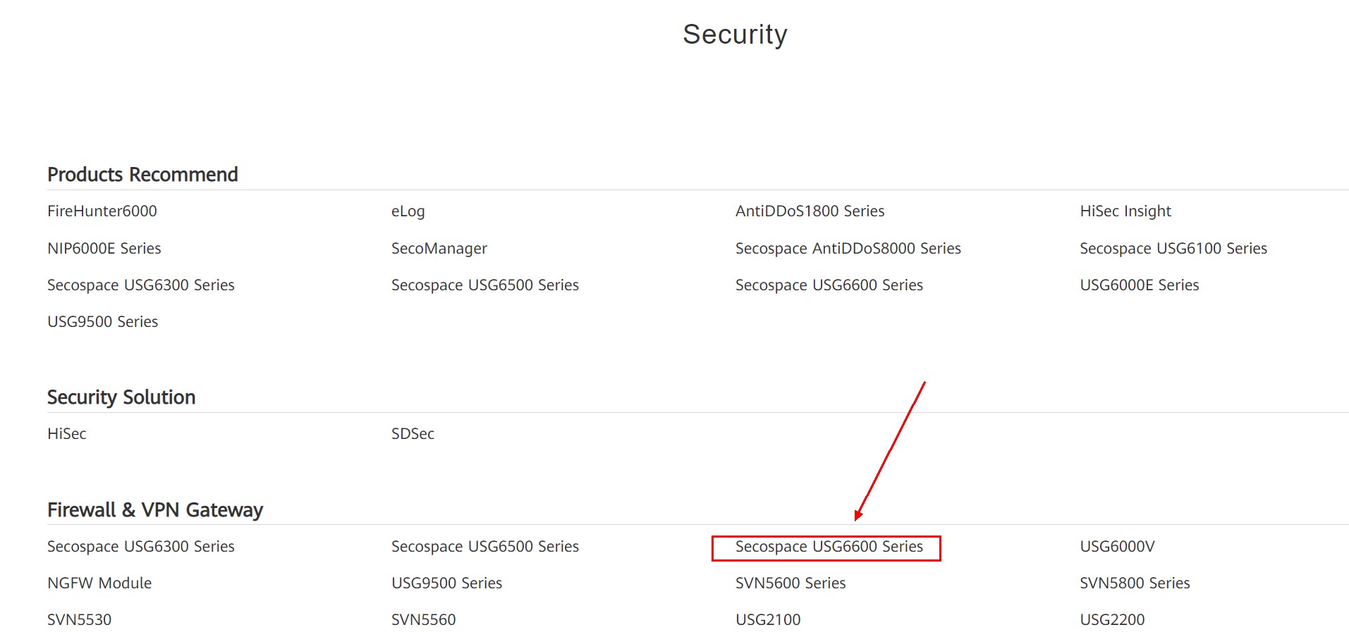
Task: Click the USG2200 link
Action: [x=1111, y=619]
